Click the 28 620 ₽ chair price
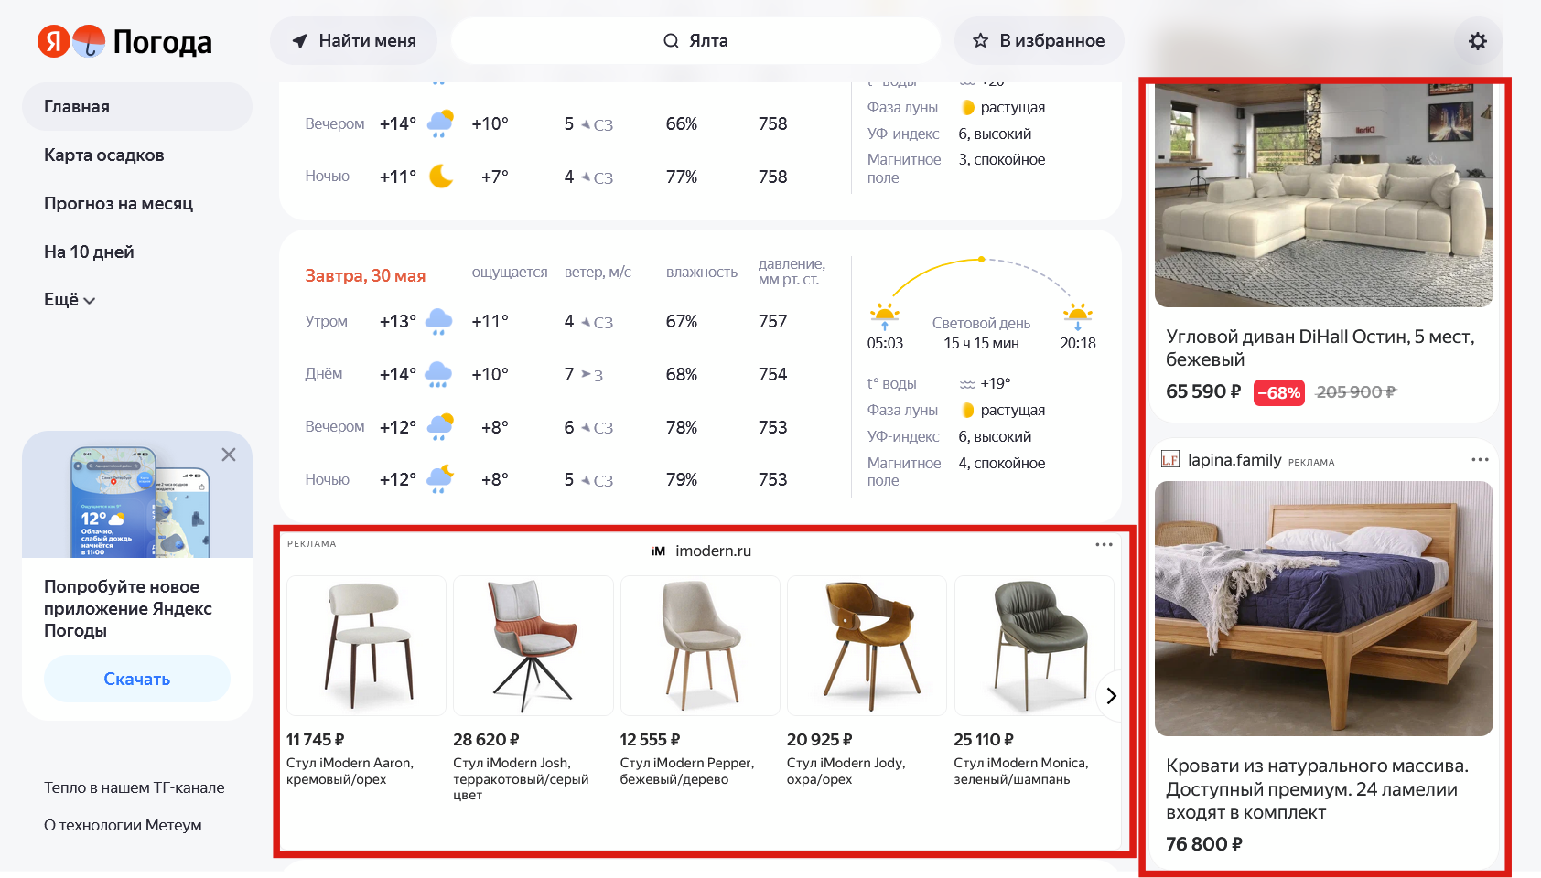The width and height of the screenshot is (1541, 878). coord(486,740)
